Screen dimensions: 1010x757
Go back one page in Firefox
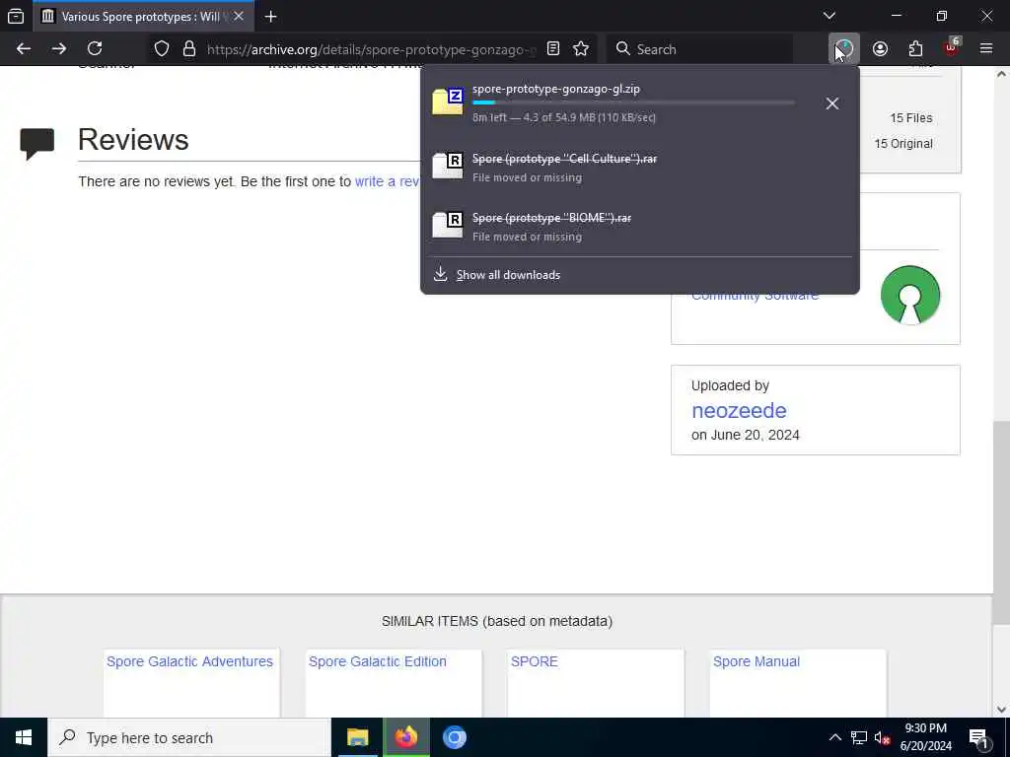[24, 49]
